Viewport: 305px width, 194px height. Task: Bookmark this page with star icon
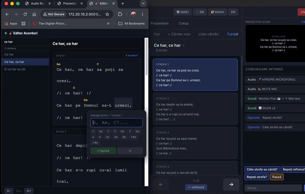(107, 14)
